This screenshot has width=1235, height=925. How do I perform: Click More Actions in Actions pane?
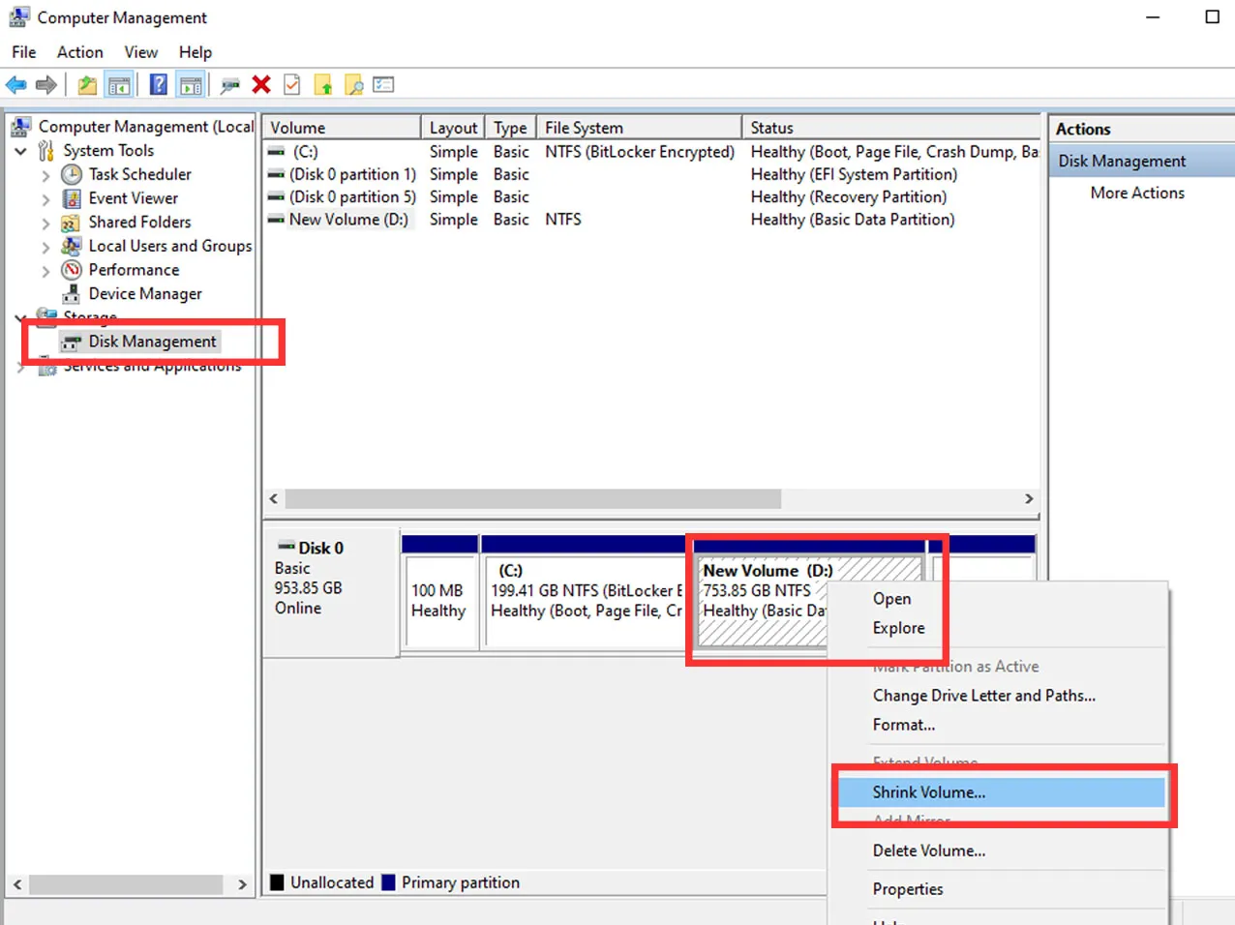pos(1136,193)
